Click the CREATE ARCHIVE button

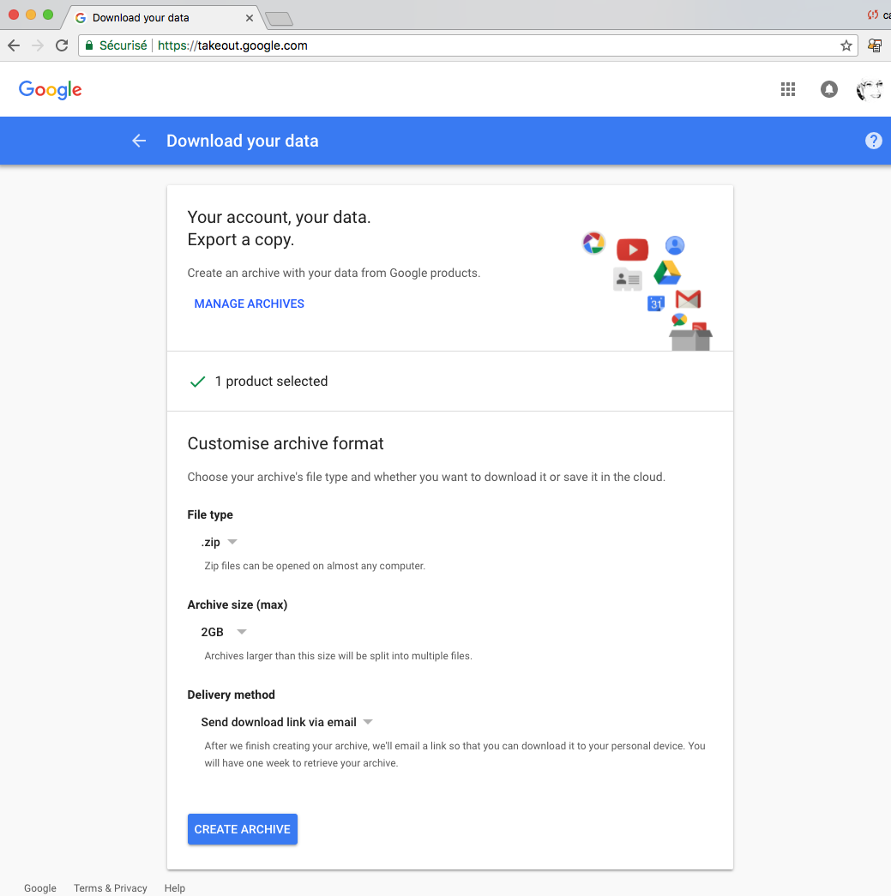point(243,829)
